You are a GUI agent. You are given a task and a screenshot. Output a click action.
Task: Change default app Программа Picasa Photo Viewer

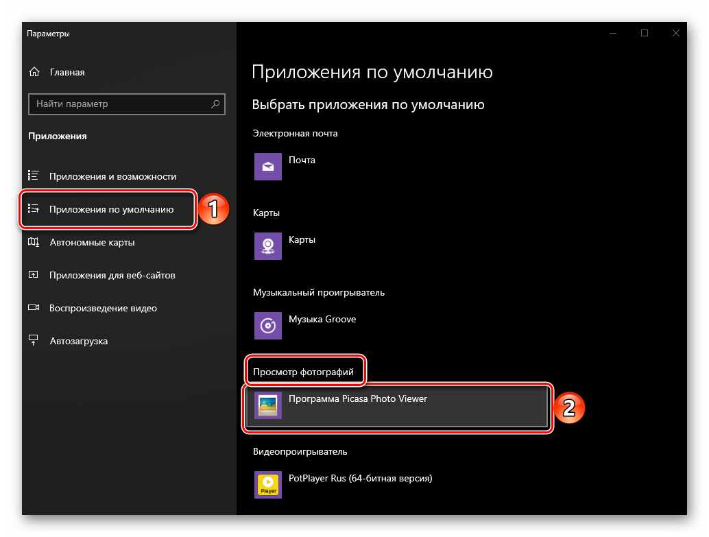(357, 399)
